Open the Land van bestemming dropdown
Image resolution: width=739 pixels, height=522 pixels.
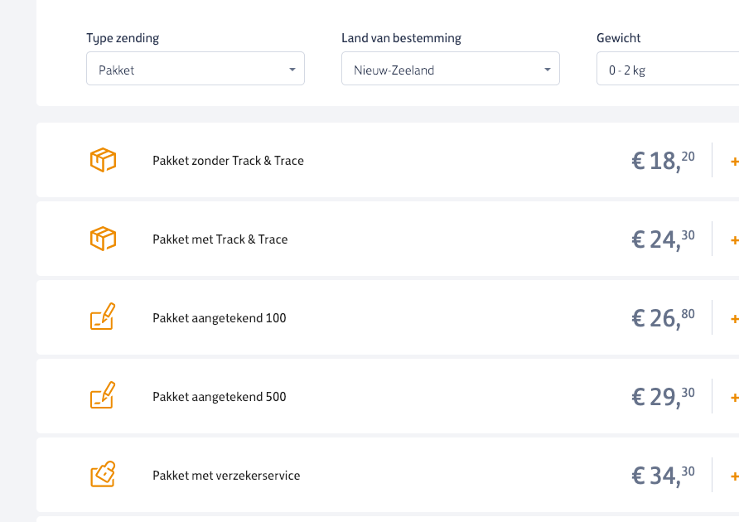pyautogui.click(x=451, y=70)
